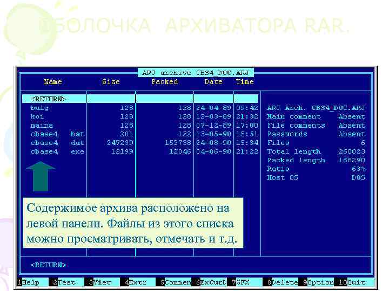Click the date 24-04-89
Image resolution: width=389 pixels, height=291 pixels.
(x=213, y=108)
